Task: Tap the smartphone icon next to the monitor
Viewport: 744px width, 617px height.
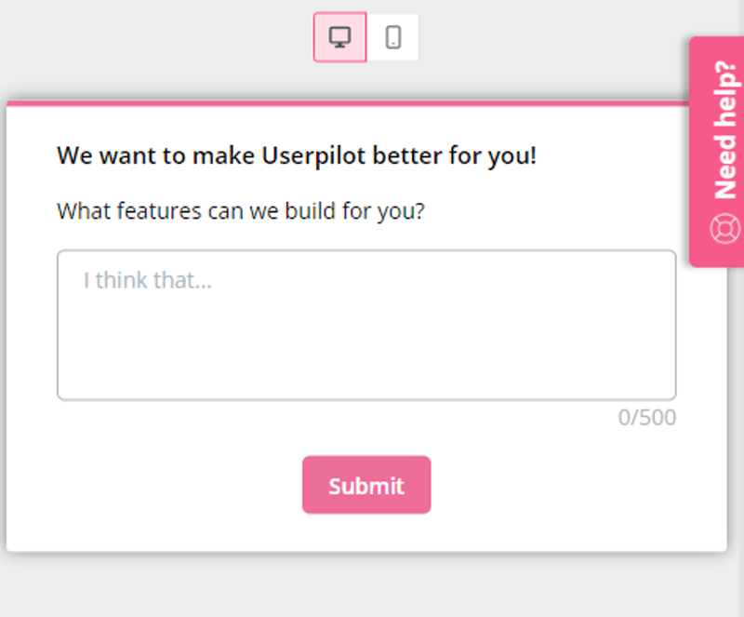Action: (x=394, y=36)
